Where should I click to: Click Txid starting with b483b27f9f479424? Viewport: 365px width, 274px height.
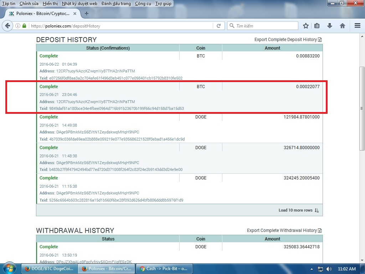116,169
